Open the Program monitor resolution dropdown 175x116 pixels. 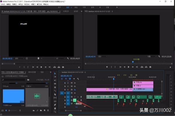click(151, 57)
